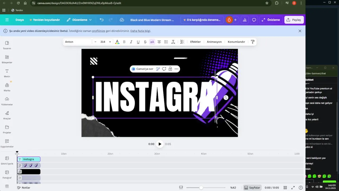Open Yeniden boyutlandır resize menu
Screen dimensions: 339x191
coord(44,20)
